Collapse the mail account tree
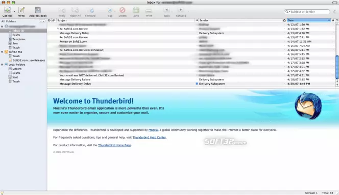Image resolution: width=339 pixels, height=195 pixels. [x=2, y=26]
